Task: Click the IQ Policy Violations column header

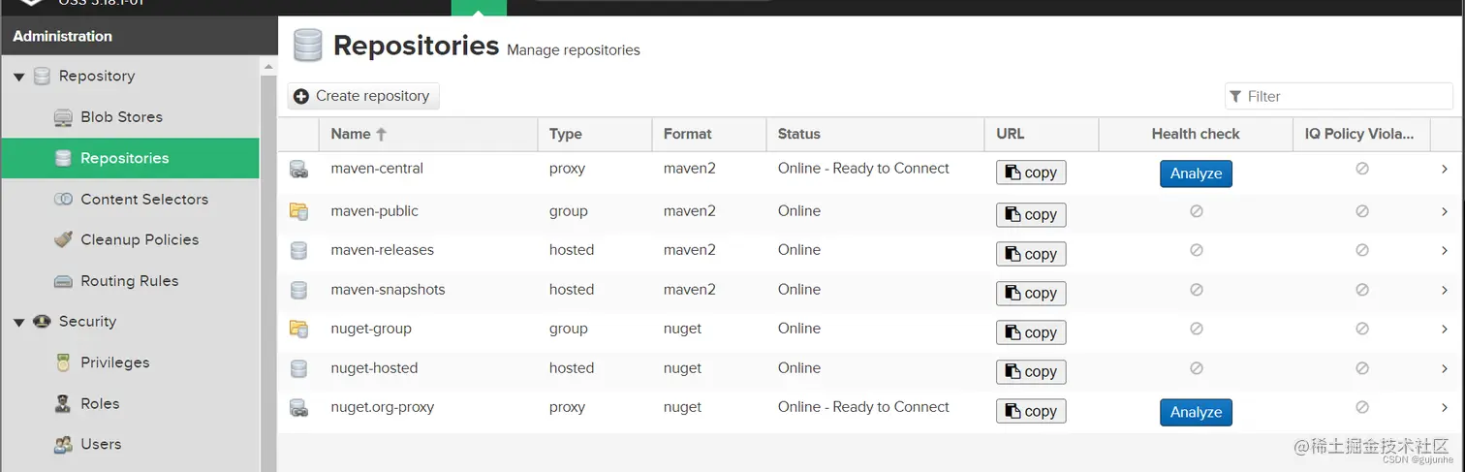Action: coord(1361,134)
